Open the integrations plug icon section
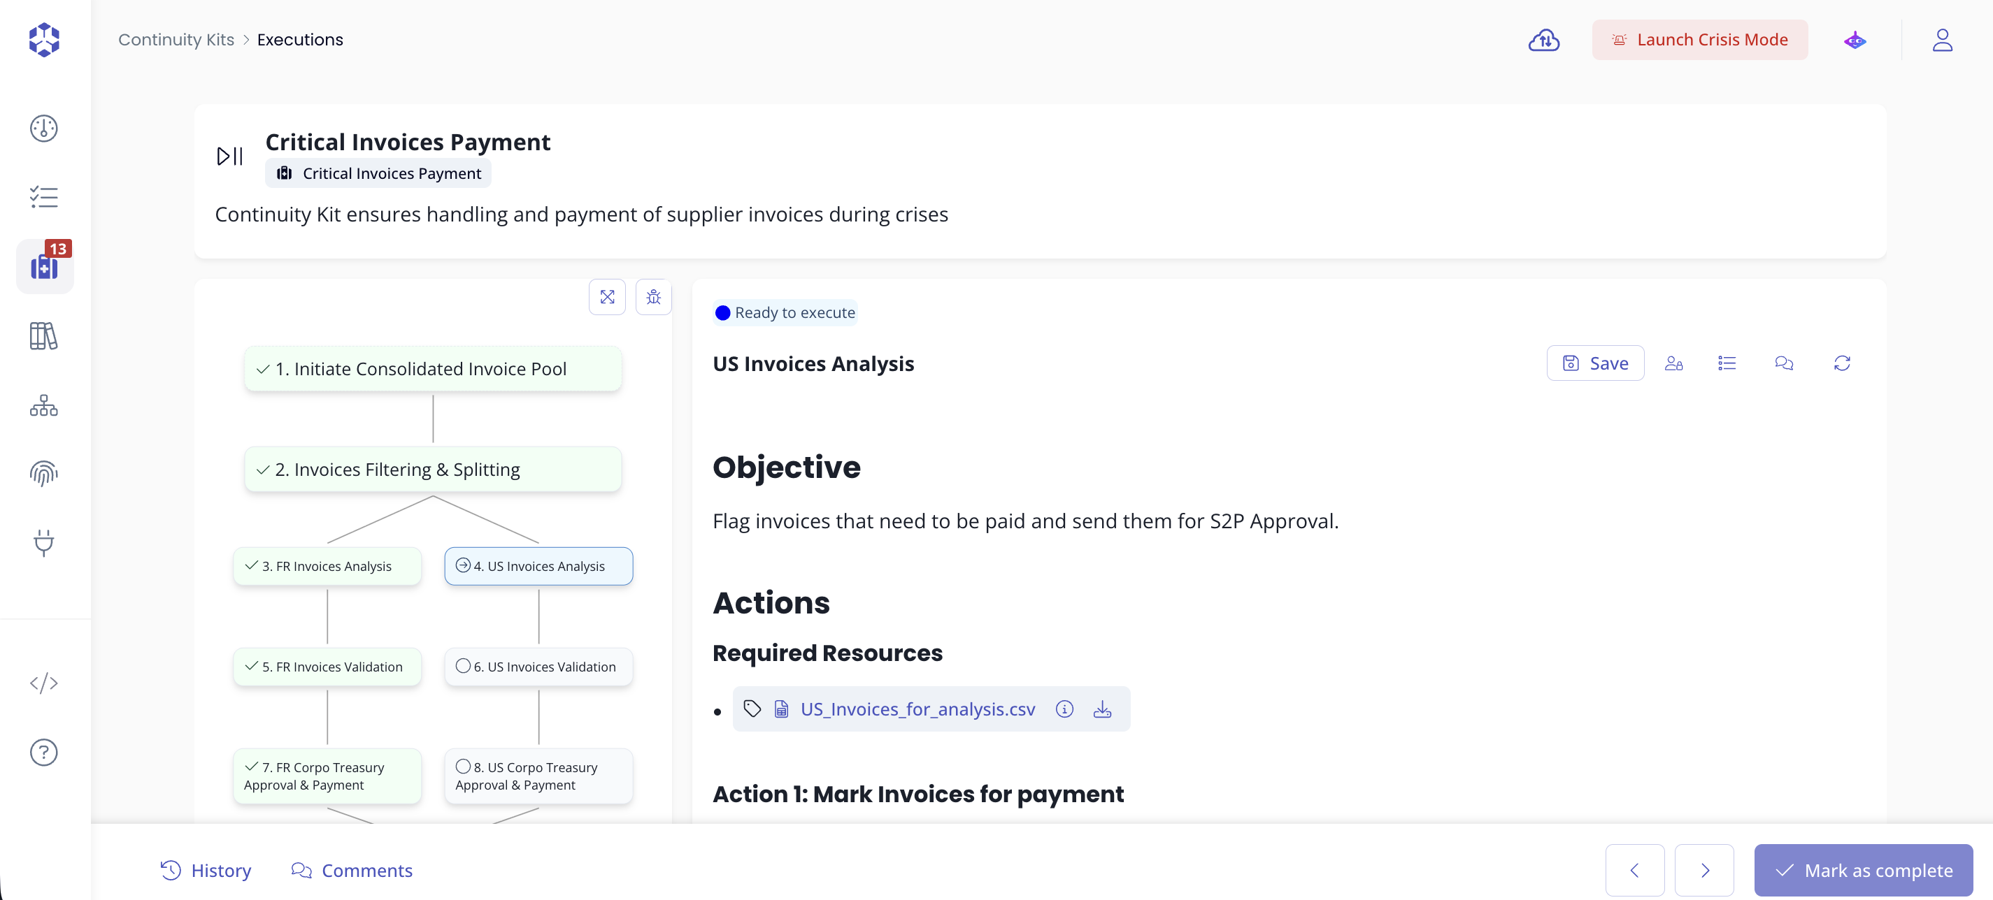This screenshot has width=1993, height=900. point(43,544)
